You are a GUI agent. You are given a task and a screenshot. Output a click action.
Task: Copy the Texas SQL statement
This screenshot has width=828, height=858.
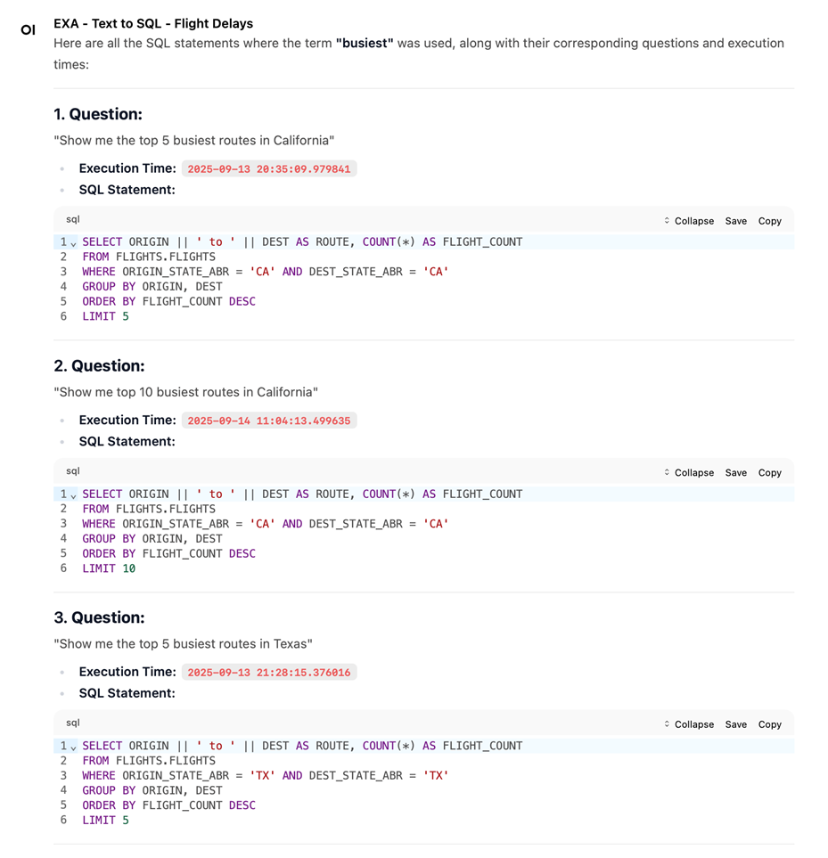pos(769,724)
